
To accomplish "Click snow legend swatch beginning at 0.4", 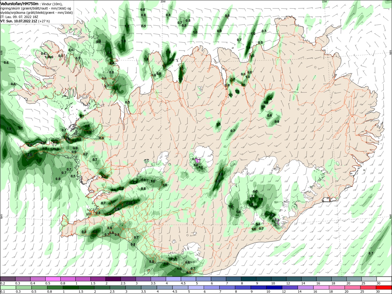I will coord(38,279).
